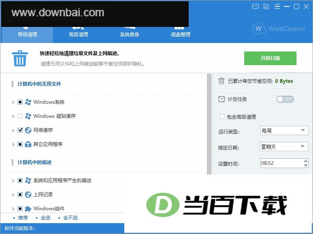This screenshot has height=234, width=313.
Task: Increase the 设置时间 value with up arrow
Action: pyautogui.click(x=306, y=161)
